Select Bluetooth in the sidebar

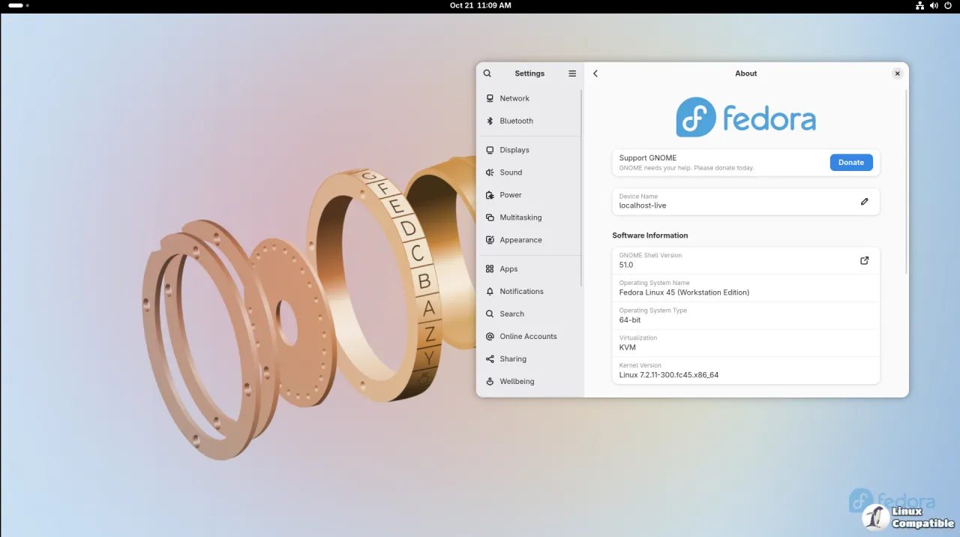click(529, 121)
